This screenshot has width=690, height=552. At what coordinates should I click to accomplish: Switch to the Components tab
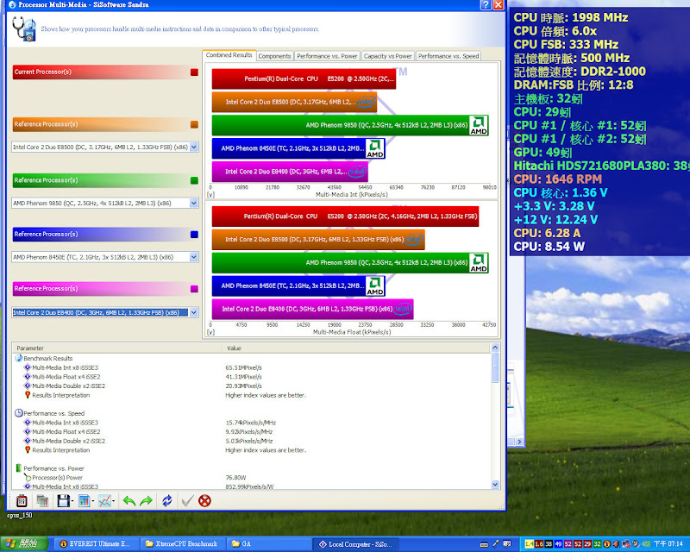coord(274,56)
